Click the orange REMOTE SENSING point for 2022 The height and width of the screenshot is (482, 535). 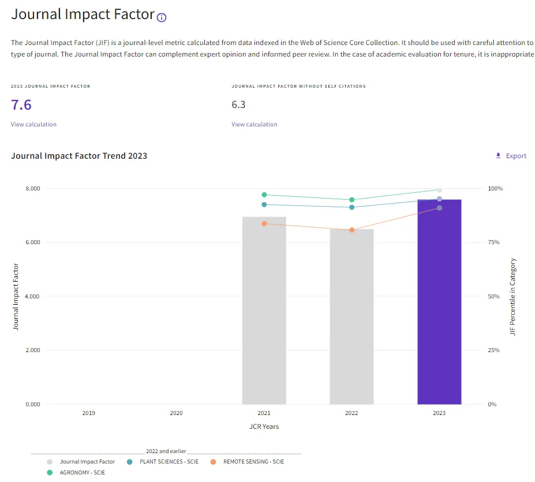[352, 230]
